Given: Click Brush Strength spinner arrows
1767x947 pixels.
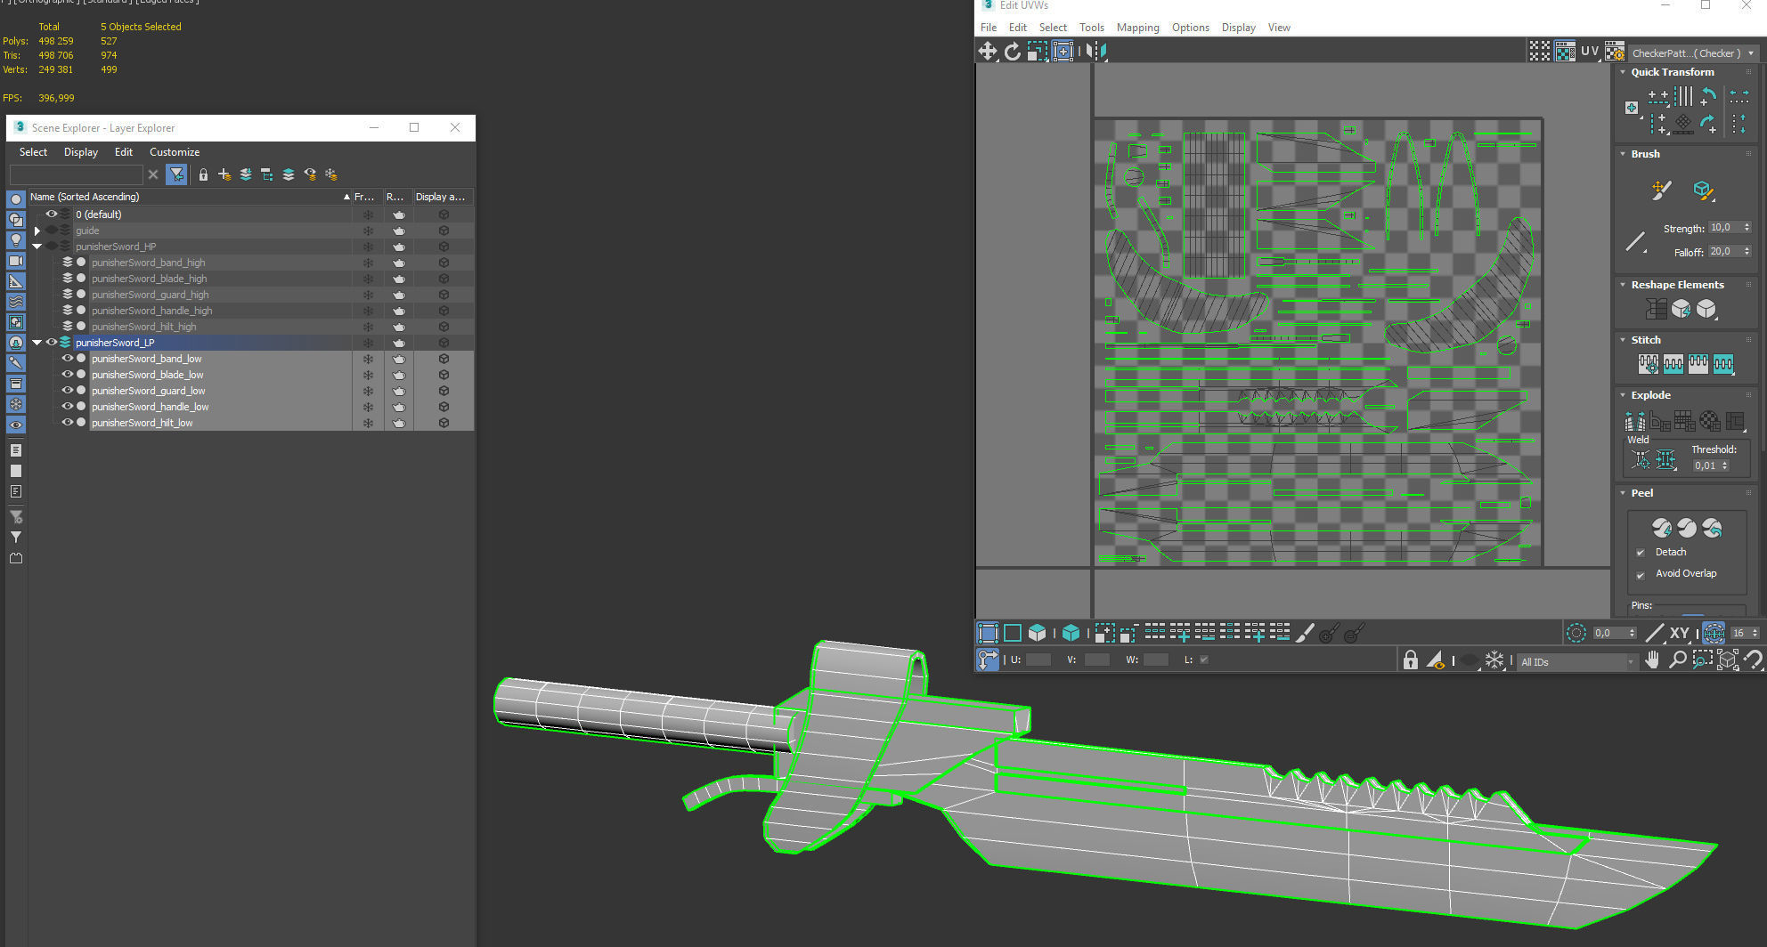Looking at the screenshot, I should 1747,228.
